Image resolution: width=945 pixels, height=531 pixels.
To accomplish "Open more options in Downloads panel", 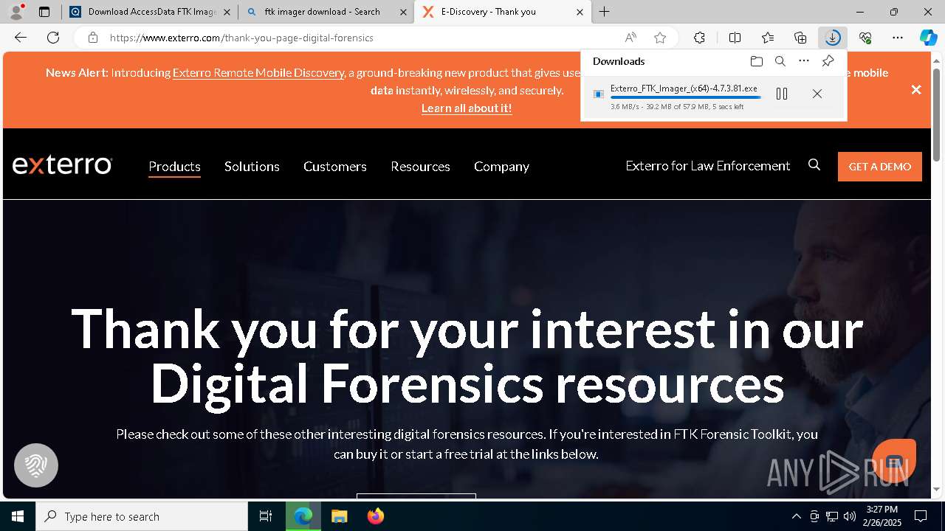I will [x=804, y=61].
